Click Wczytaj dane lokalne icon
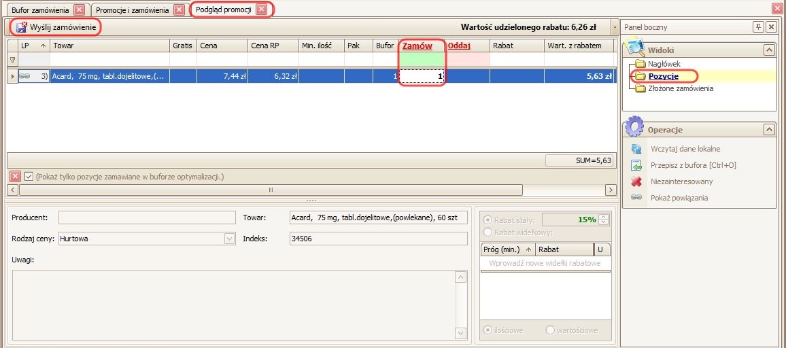 (x=636, y=149)
